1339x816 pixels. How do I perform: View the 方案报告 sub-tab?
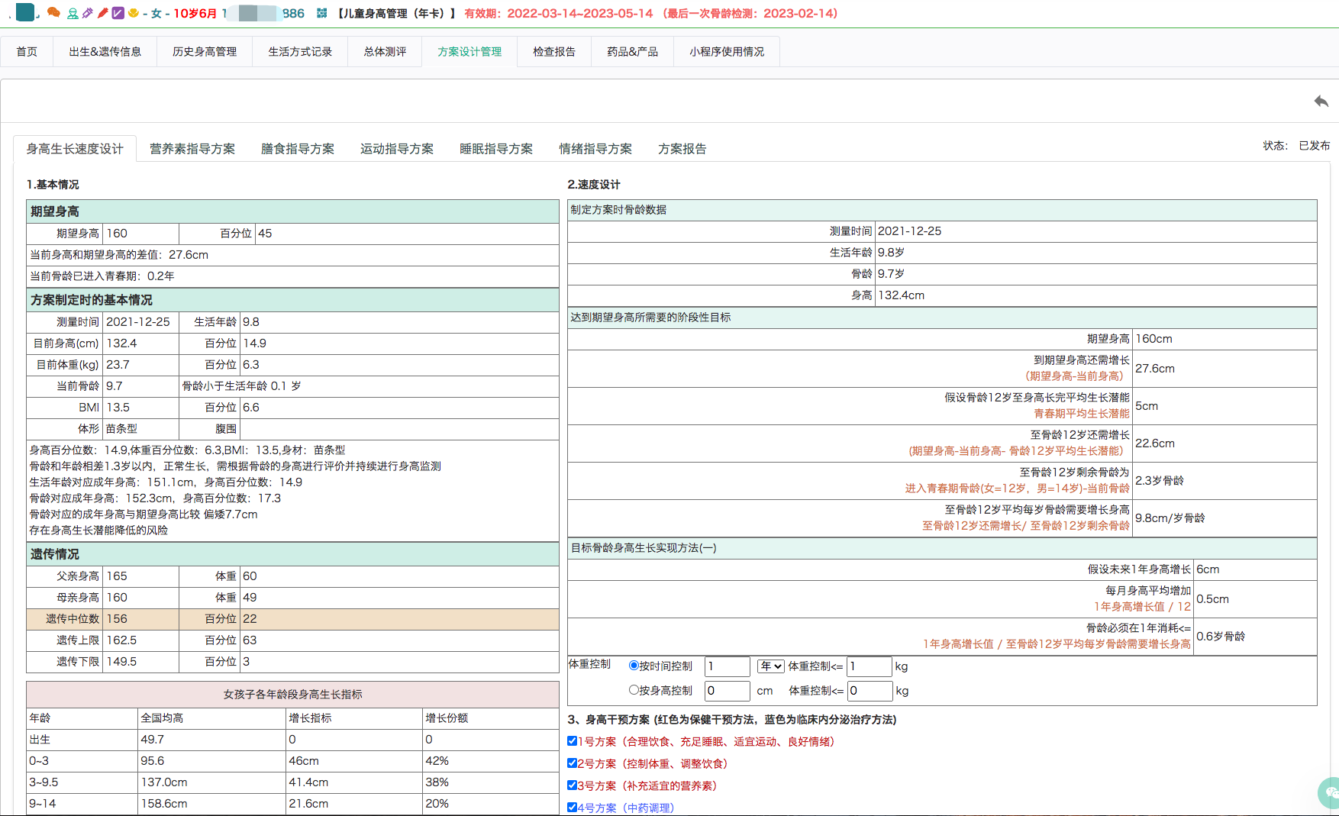(x=682, y=149)
